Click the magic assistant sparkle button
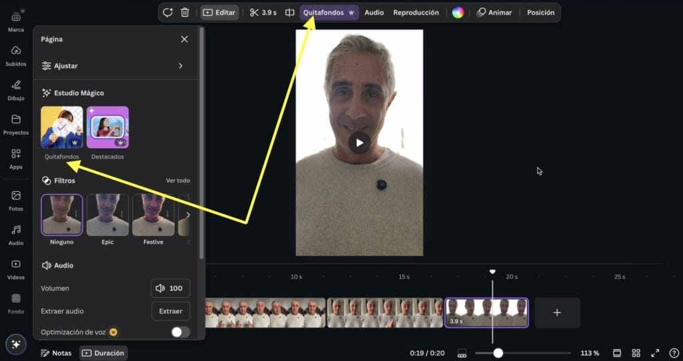Screen dimensions: 683x361 point(16,344)
